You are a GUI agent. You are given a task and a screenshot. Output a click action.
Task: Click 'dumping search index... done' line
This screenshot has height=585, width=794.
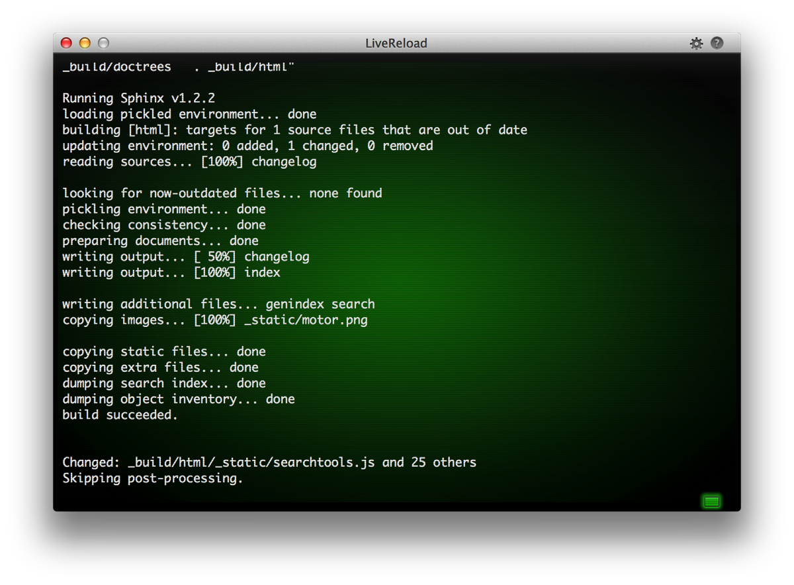tap(164, 384)
